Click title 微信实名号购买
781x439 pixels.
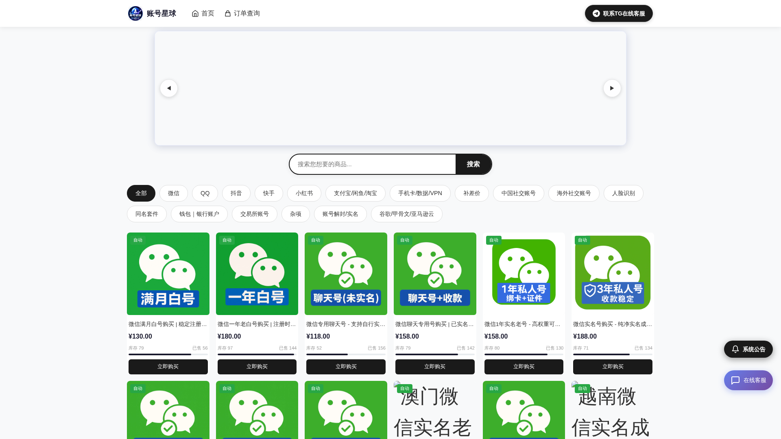point(613,324)
